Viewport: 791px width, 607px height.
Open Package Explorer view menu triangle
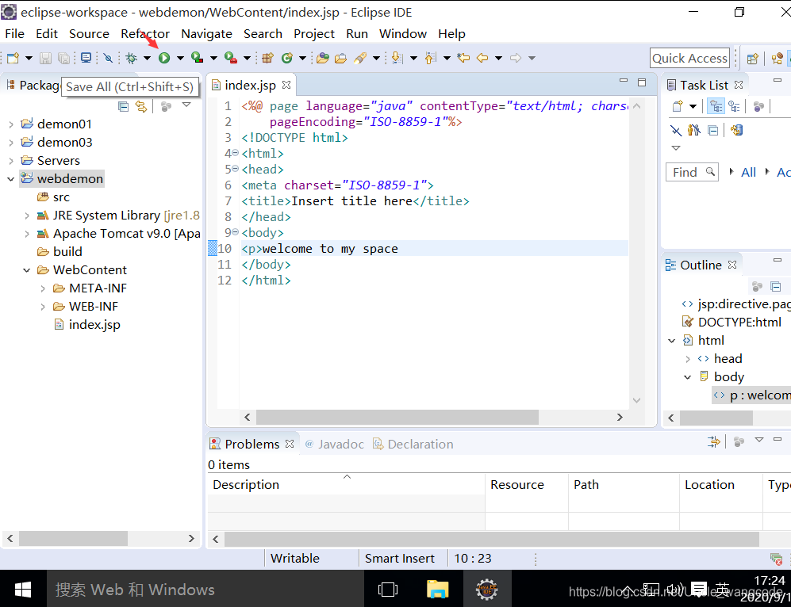coord(186,105)
